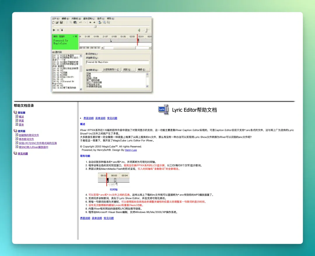315x256 pixels.
Task: Click the volume speaker icon
Action: 139,30
